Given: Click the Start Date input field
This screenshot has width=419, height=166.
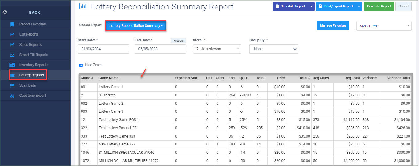Looking at the screenshot, I should pyautogui.click(x=103, y=49).
